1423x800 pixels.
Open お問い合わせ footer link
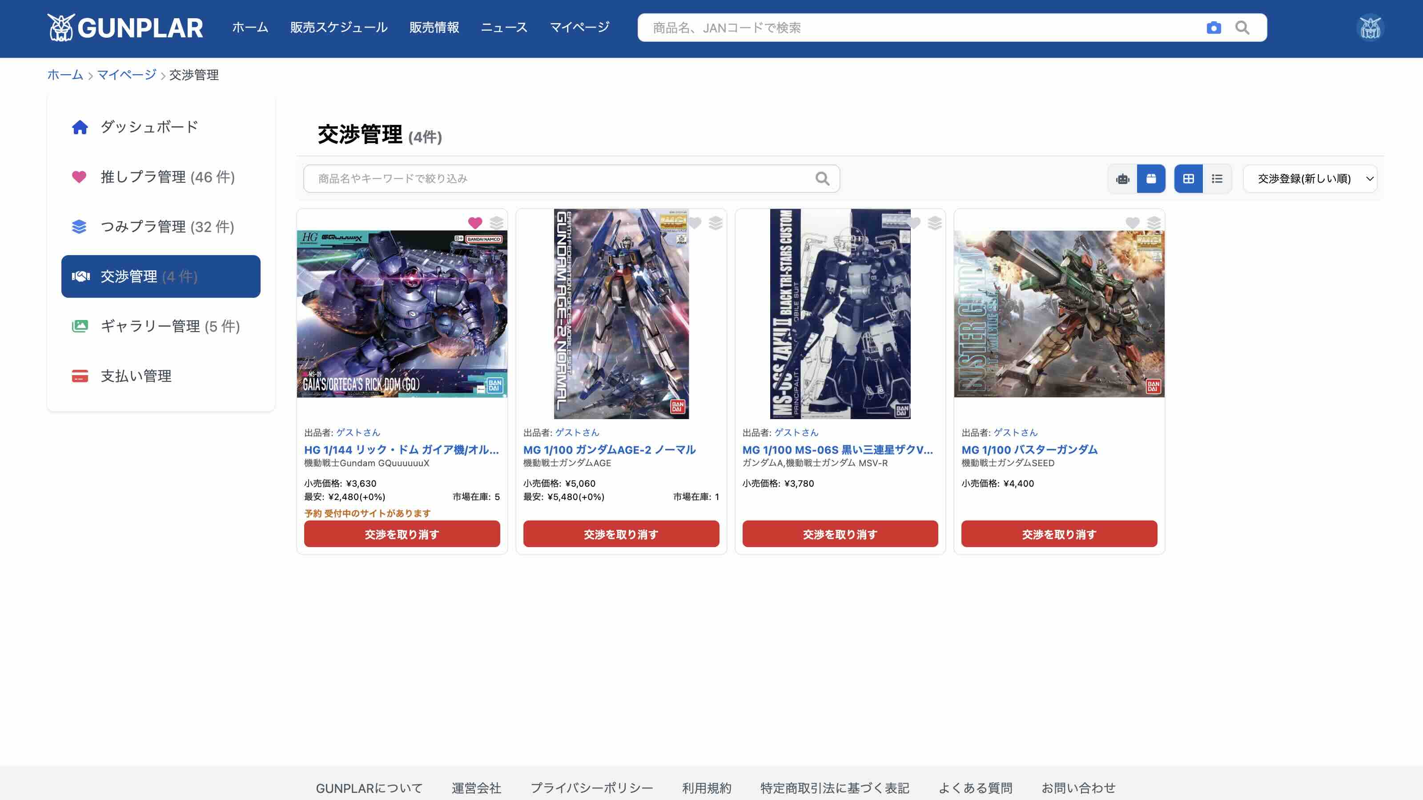1078,788
